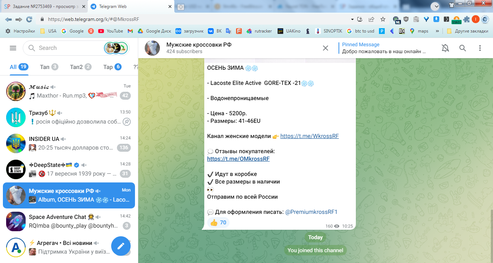Open chat more options three dots
This screenshot has height=263, width=493.
[480, 48]
